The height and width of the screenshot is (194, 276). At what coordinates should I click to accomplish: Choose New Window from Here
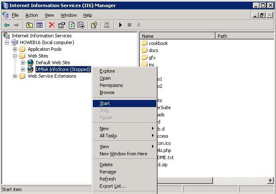click(124, 154)
